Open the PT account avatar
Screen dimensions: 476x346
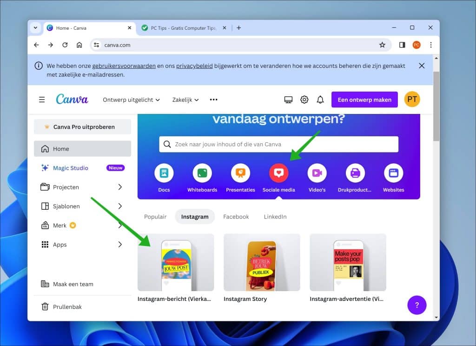412,100
